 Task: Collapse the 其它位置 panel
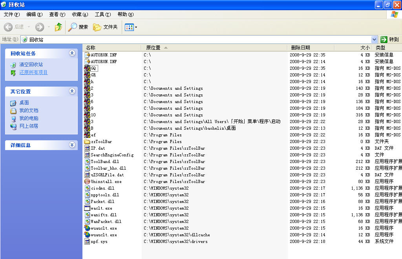72,91
